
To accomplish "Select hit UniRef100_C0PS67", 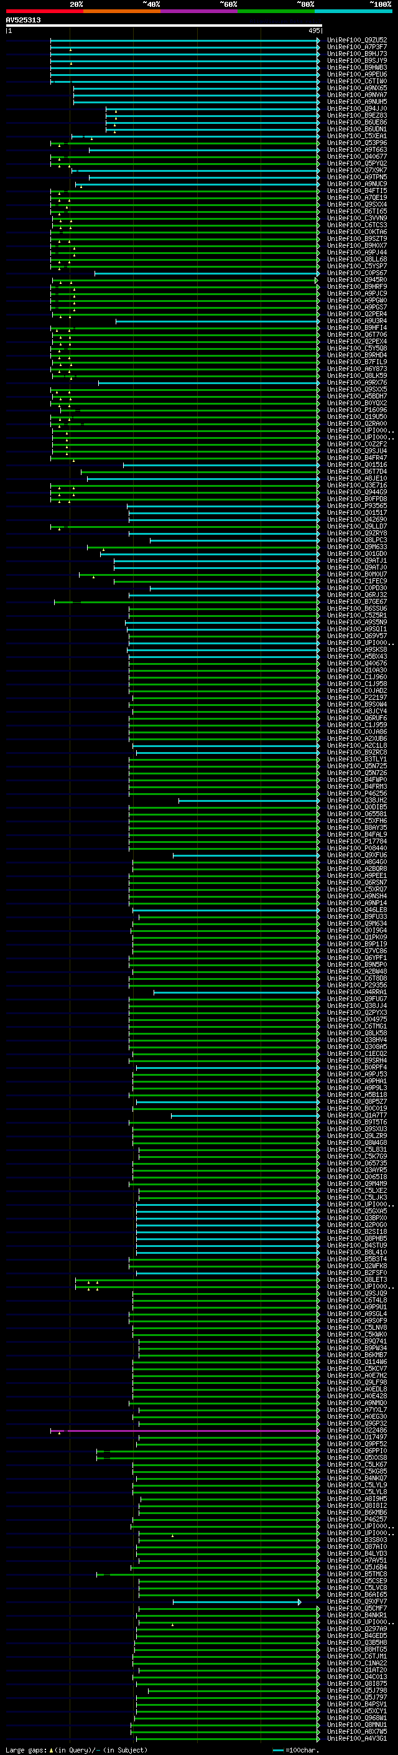I will 357,273.
